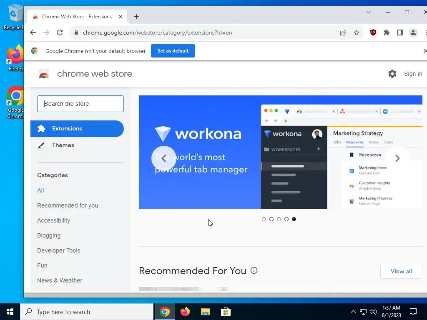Screen dimensions: 427x320
Task: Click the taskbar search box
Action: coord(87,312)
